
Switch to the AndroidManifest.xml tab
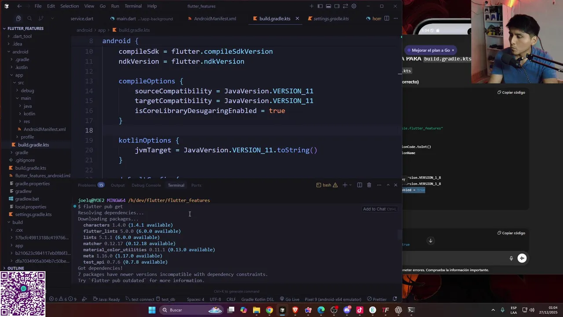[212, 18]
